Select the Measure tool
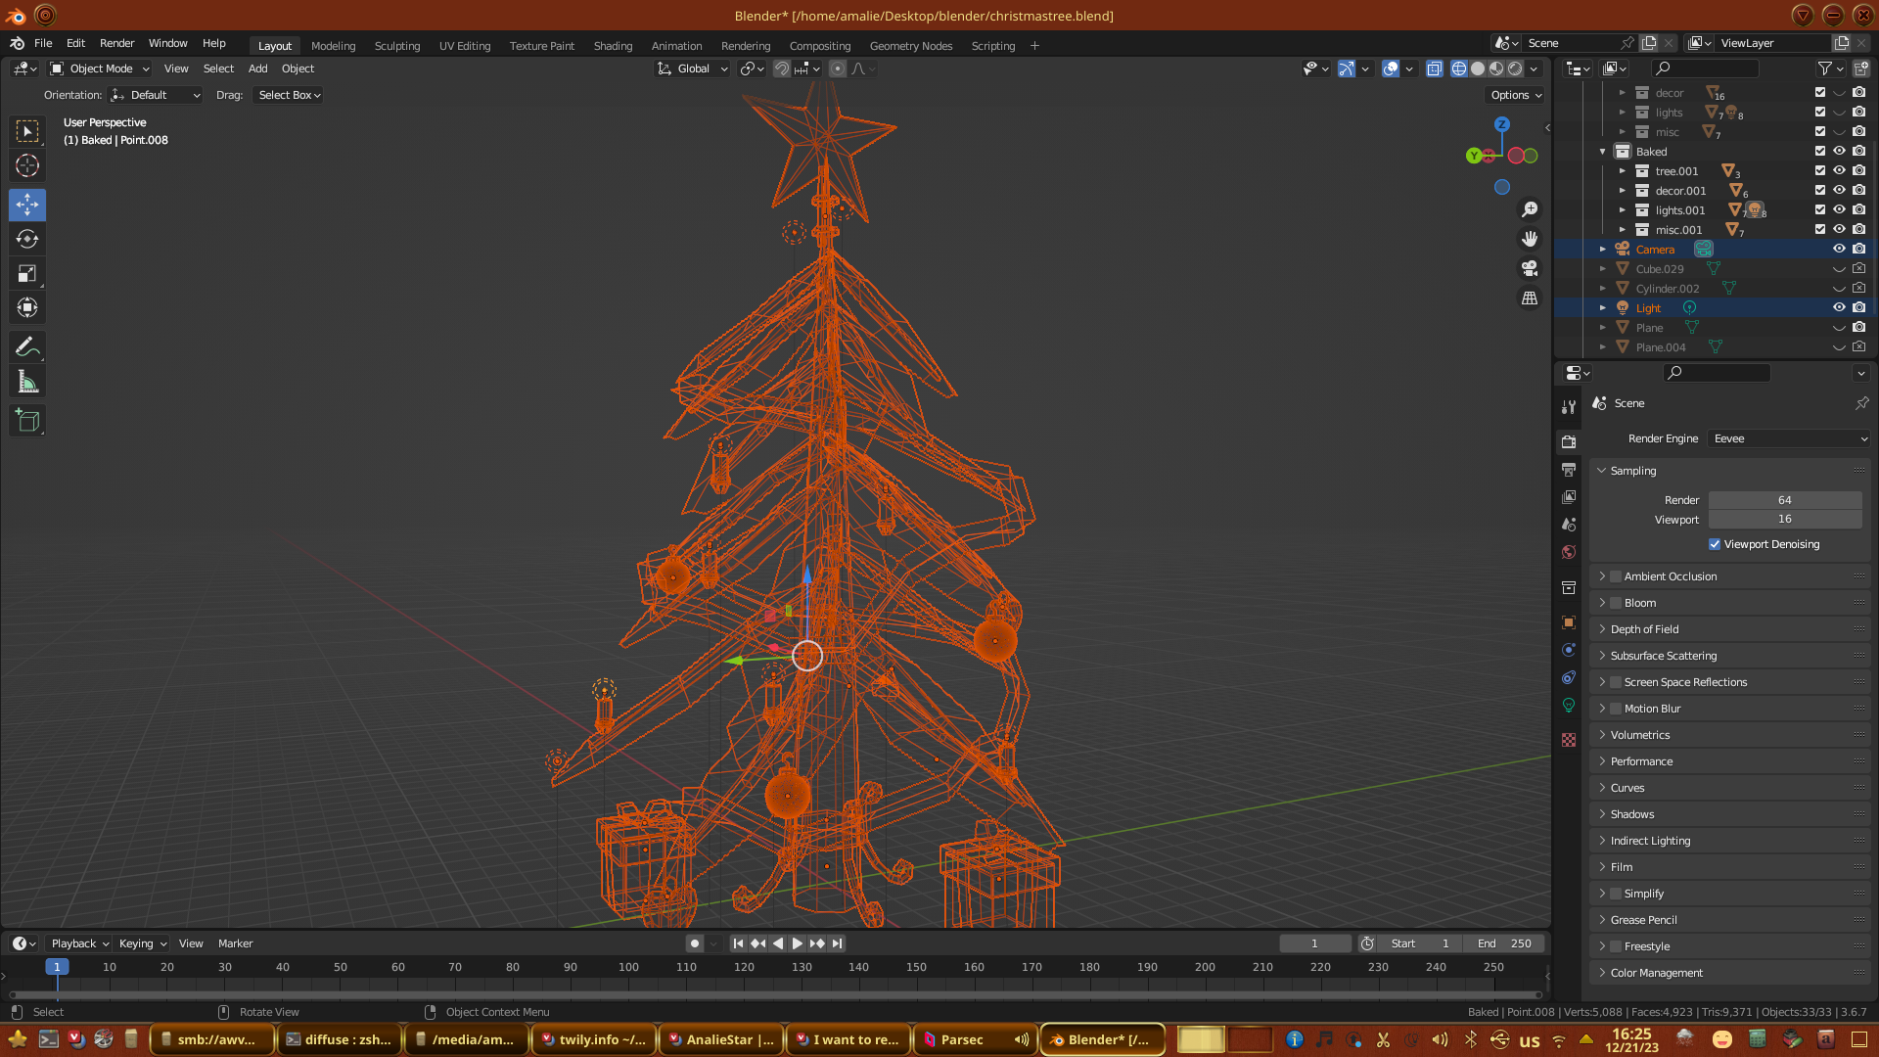 27,383
